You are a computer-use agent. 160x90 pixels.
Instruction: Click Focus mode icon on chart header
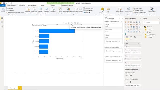pos(78,23)
